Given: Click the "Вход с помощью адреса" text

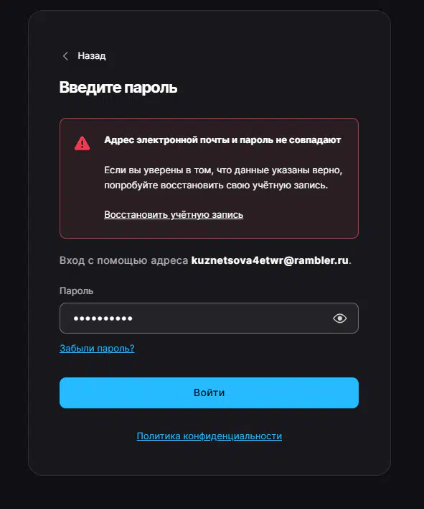Looking at the screenshot, I should (x=123, y=260).
